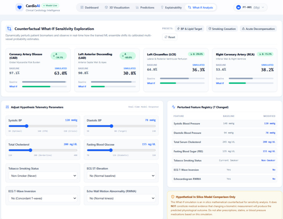Click the lightning icon in BP & Lipid Target
The width and height of the screenshot is (283, 219).
pos(178,29)
